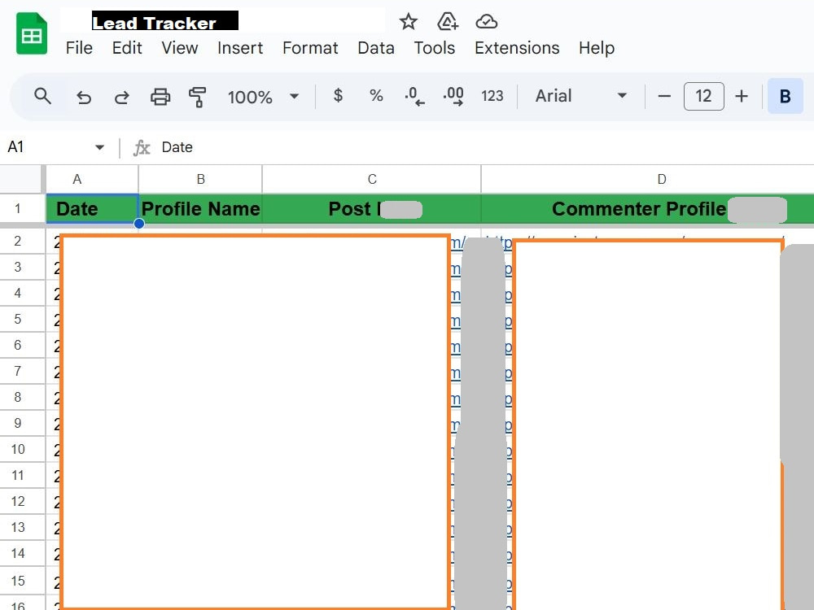The height and width of the screenshot is (610, 814).
Task: Open the Extensions menu
Action: [517, 48]
